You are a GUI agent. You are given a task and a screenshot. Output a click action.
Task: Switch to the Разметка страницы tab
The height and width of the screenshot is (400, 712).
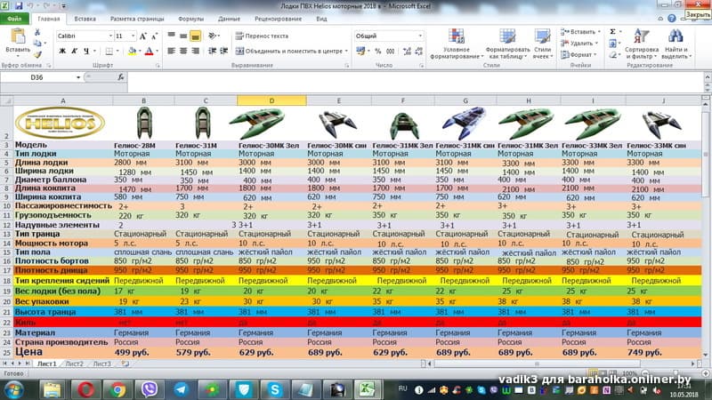pyautogui.click(x=137, y=19)
